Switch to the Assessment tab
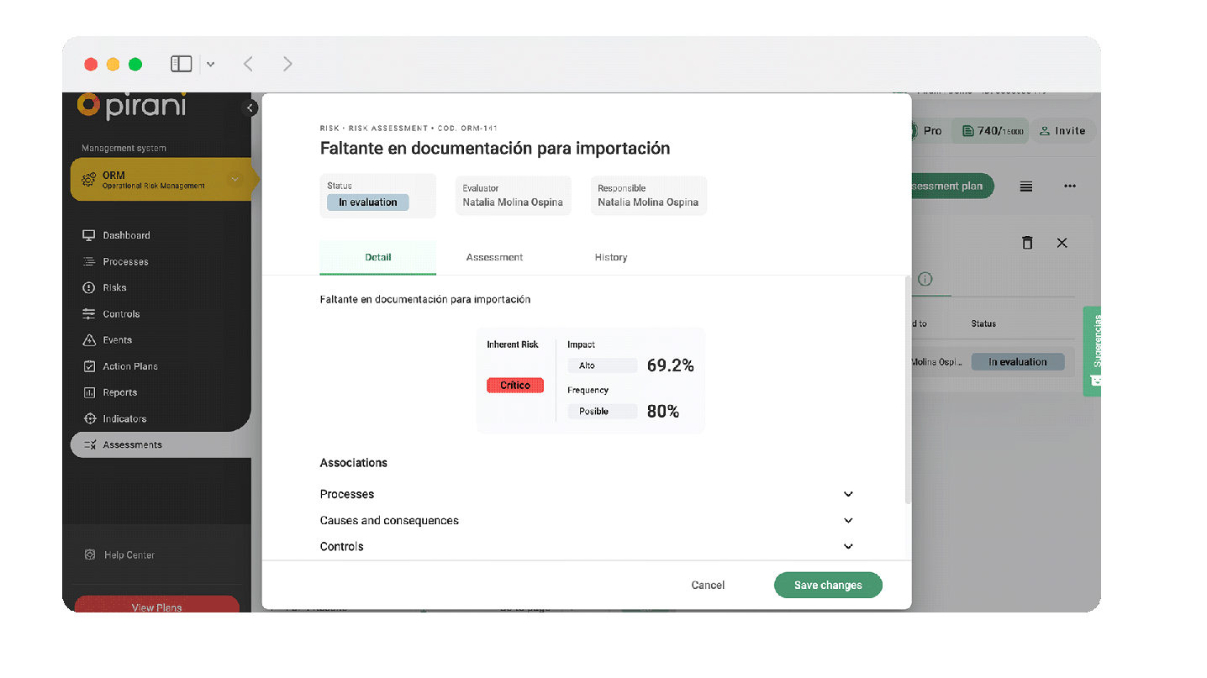This screenshot has height=678, width=1207. pyautogui.click(x=494, y=257)
